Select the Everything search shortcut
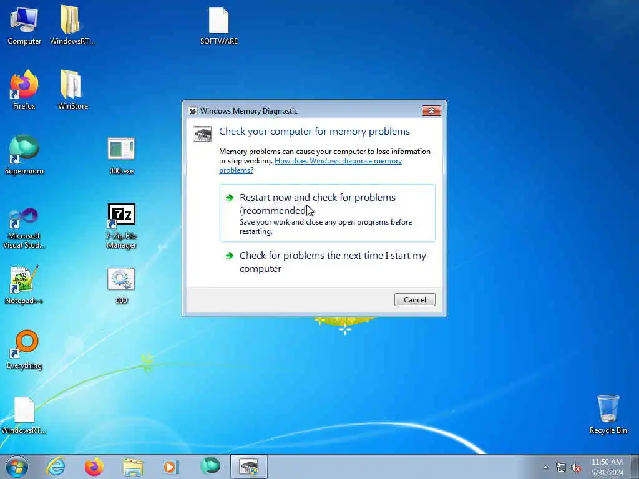This screenshot has height=479, width=639. (24, 349)
